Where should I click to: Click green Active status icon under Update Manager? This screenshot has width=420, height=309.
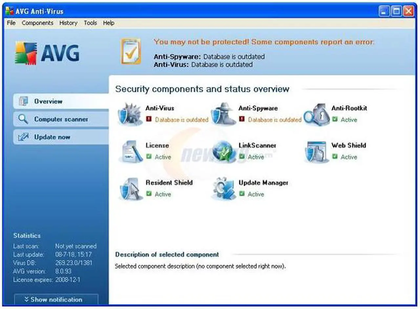pos(242,194)
